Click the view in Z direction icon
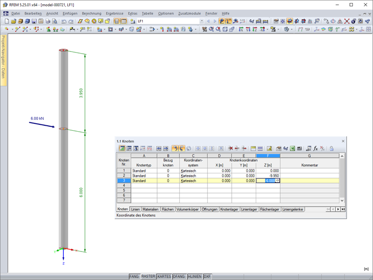This screenshot has height=280, width=373. tap(255, 29)
